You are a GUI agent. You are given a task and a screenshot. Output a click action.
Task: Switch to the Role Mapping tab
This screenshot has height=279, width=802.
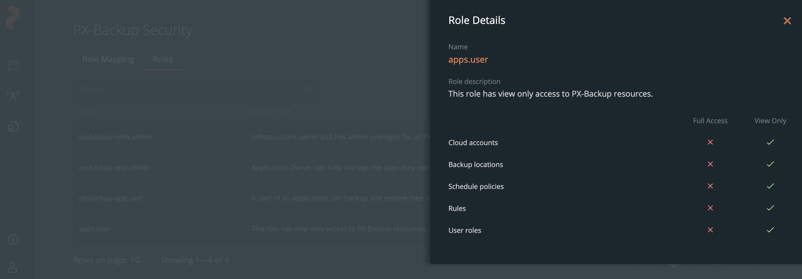(108, 59)
